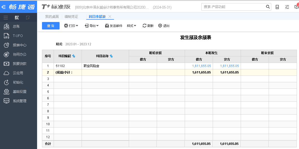The image size is (299, 149).
Task: Toggle sort pin beside 科目编码 header
Action: (x=74, y=56)
